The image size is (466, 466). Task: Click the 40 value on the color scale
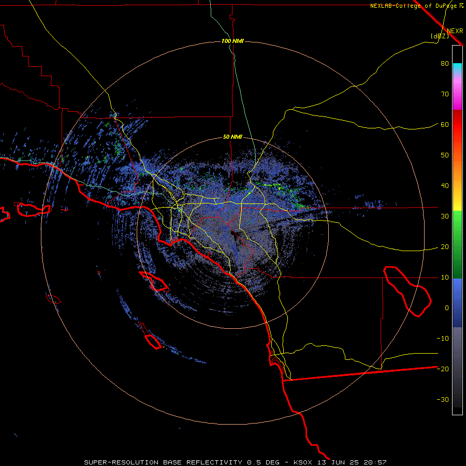[x=445, y=186]
